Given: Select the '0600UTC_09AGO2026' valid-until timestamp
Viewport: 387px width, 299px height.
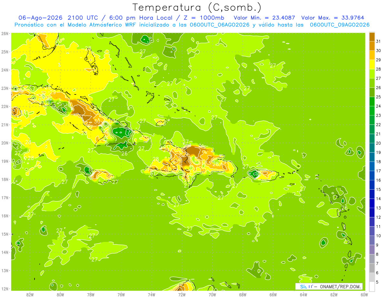Looking at the screenshot, I should click(x=340, y=25).
